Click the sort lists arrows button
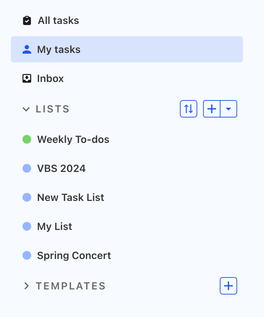The image size is (264, 317). point(189,109)
